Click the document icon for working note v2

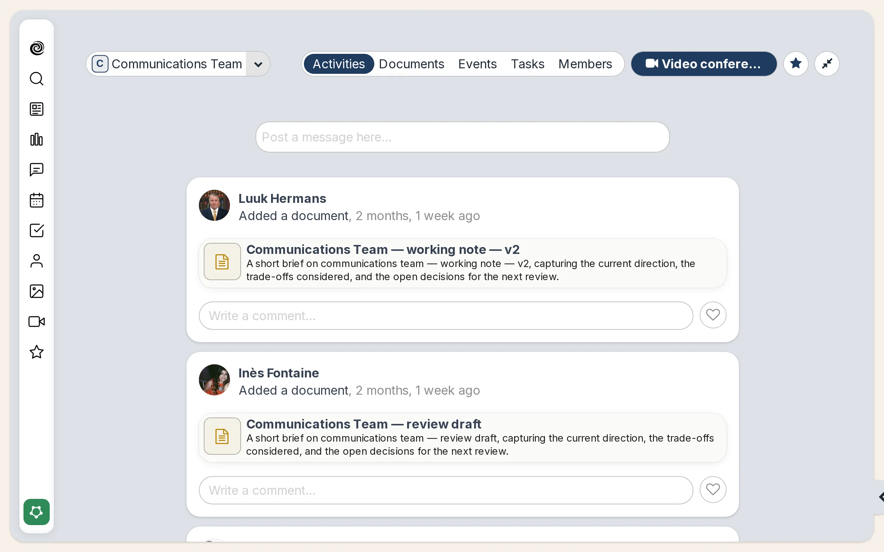pyautogui.click(x=222, y=262)
